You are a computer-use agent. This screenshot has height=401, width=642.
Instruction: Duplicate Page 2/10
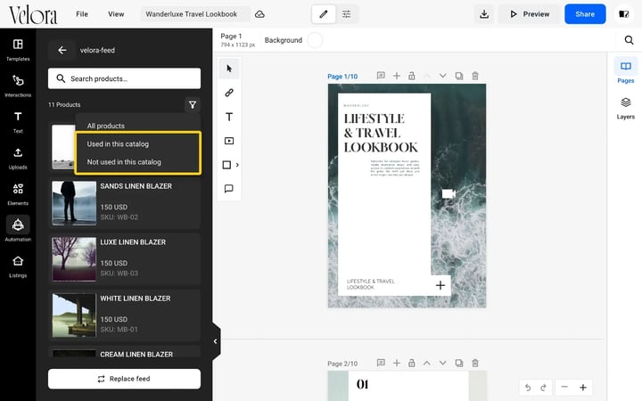point(459,363)
